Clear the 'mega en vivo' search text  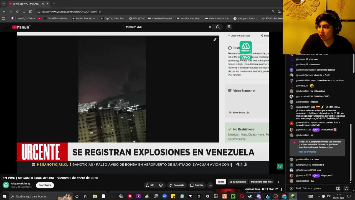[210, 27]
